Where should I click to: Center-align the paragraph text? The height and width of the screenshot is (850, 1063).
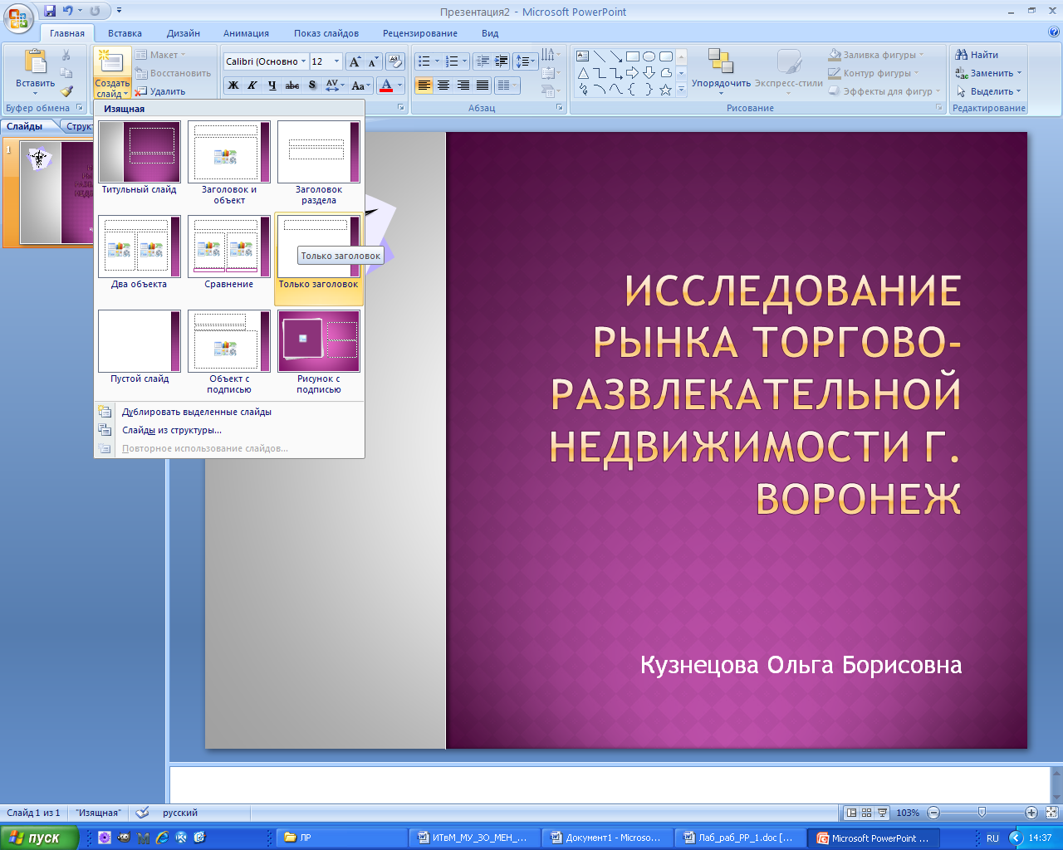pyautogui.click(x=443, y=85)
